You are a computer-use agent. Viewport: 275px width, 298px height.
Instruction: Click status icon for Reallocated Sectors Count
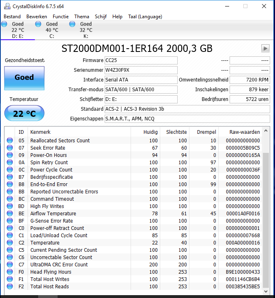(x=10, y=140)
